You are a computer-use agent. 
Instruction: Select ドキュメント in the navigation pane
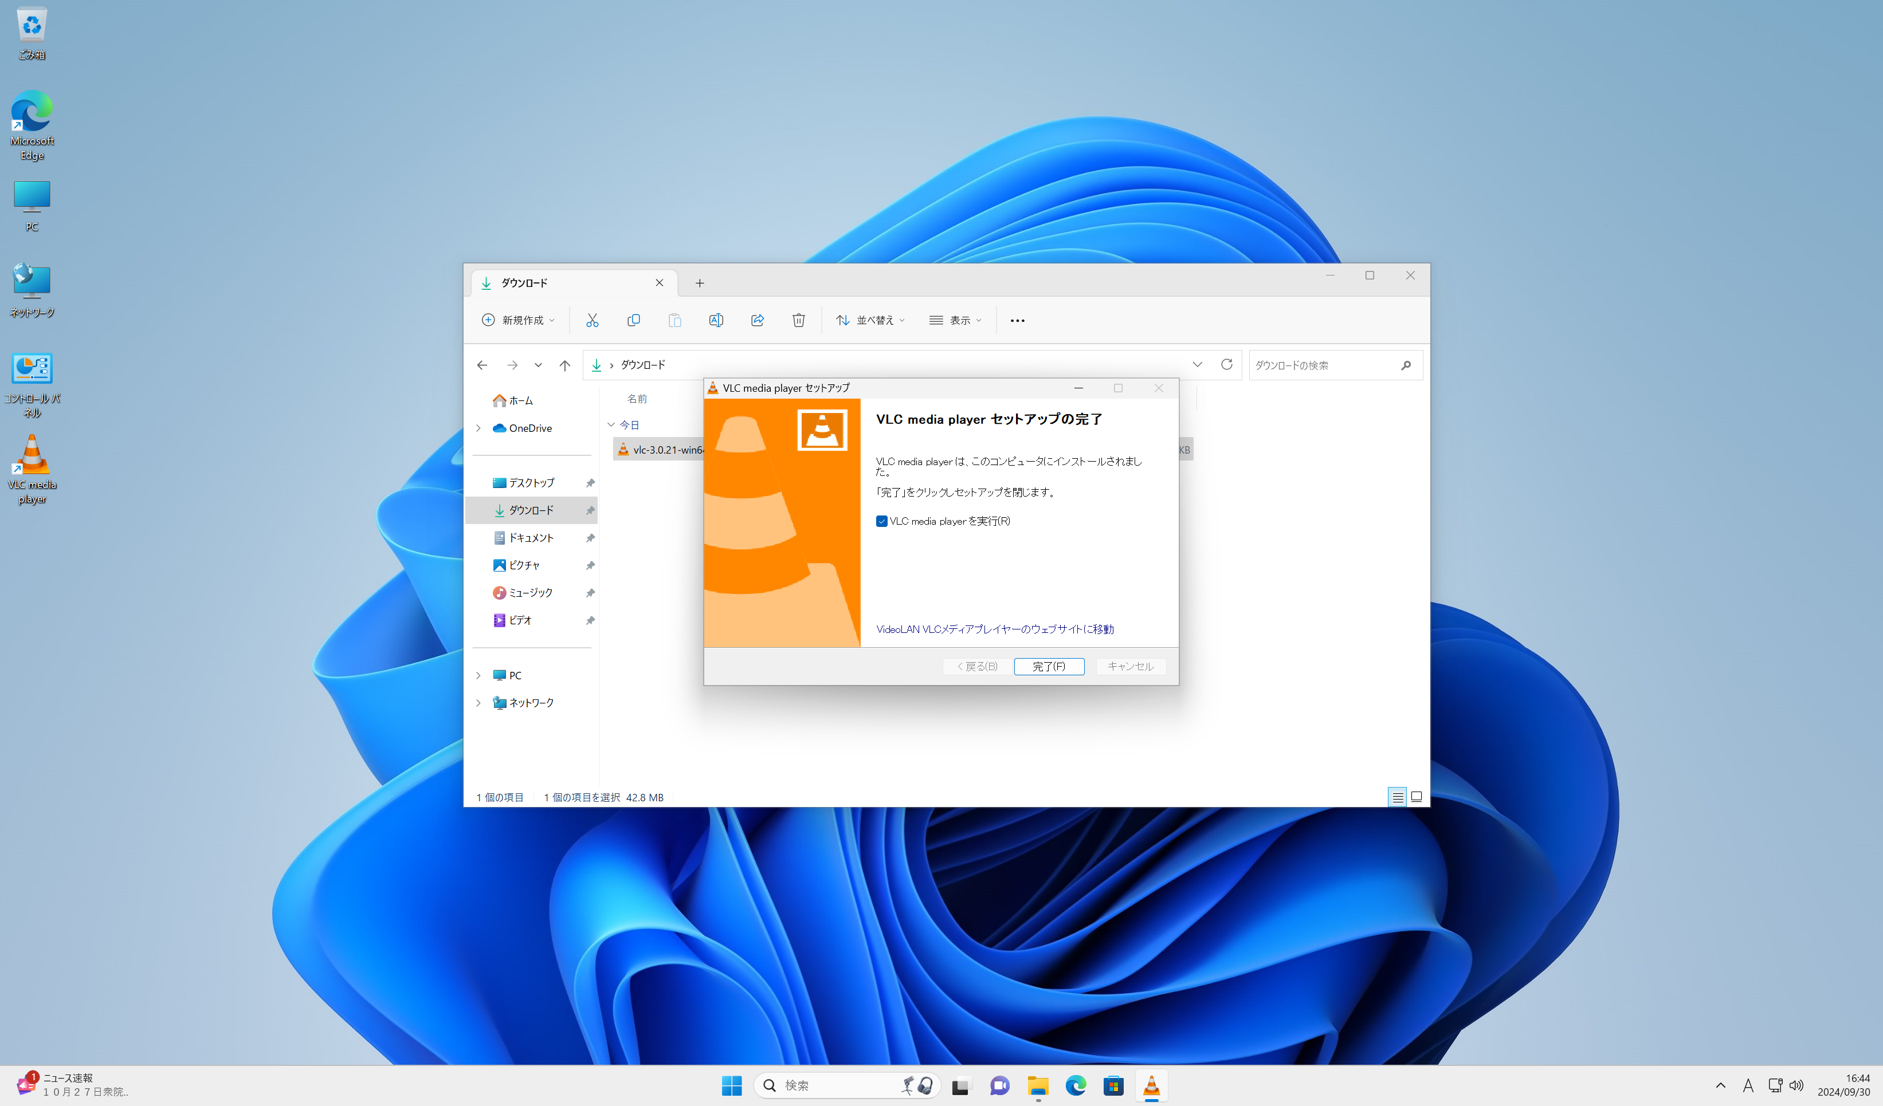(x=531, y=538)
